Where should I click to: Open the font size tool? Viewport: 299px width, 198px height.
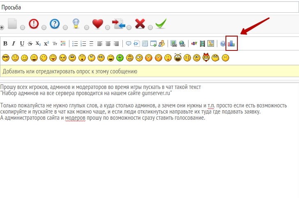coord(55,43)
